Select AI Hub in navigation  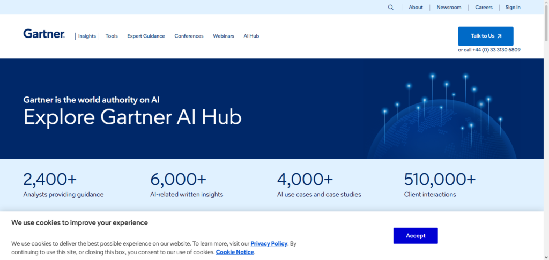click(251, 36)
